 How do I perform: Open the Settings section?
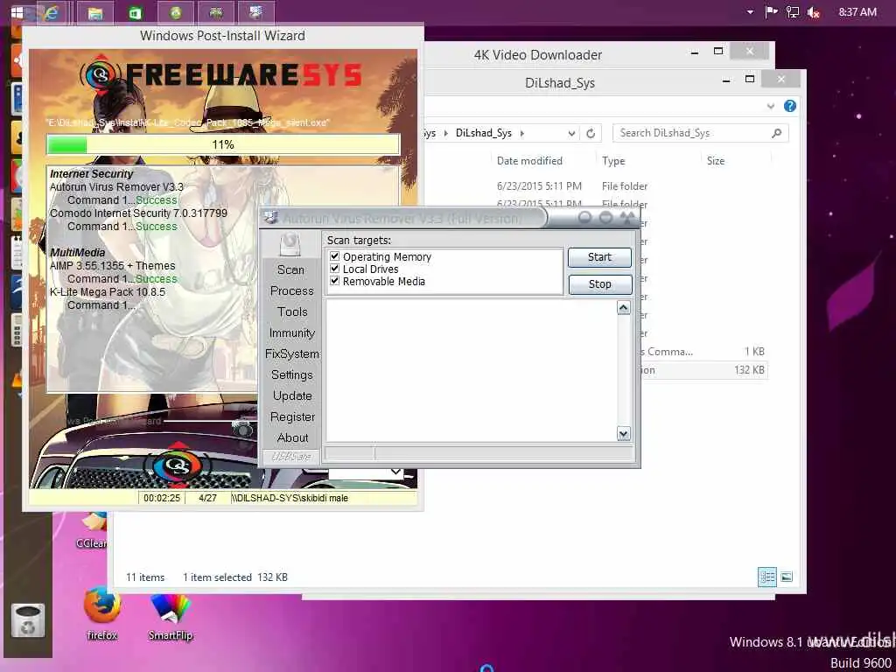(x=292, y=374)
